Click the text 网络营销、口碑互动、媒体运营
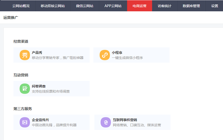The height and width of the screenshot is (140, 223). point(137,125)
